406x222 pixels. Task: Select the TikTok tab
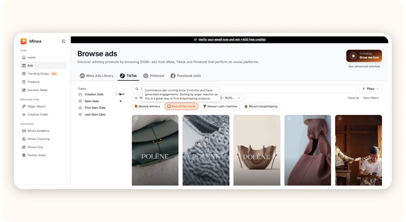pyautogui.click(x=128, y=76)
